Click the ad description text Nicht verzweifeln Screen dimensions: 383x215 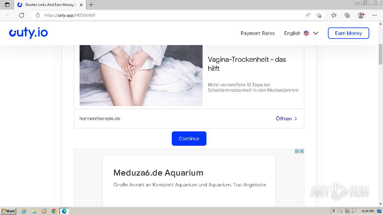tap(253, 87)
